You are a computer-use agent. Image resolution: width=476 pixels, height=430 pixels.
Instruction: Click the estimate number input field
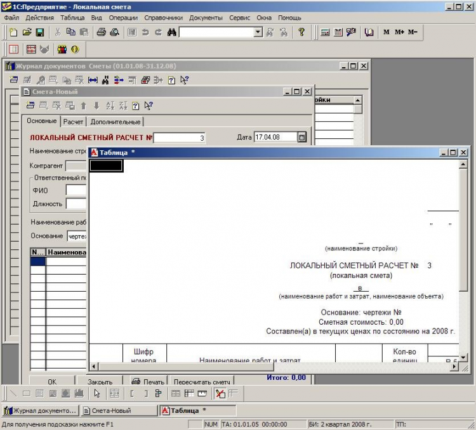pyautogui.click(x=179, y=138)
